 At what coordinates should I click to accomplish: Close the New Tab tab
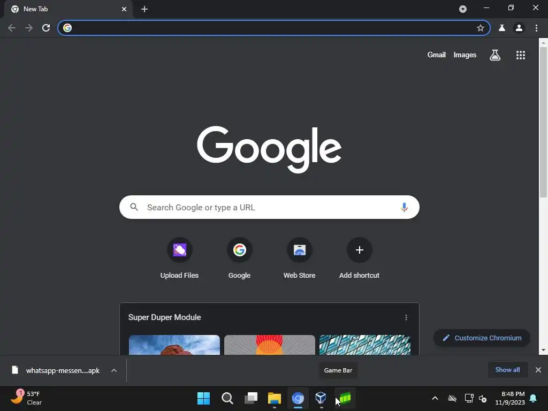click(x=124, y=9)
